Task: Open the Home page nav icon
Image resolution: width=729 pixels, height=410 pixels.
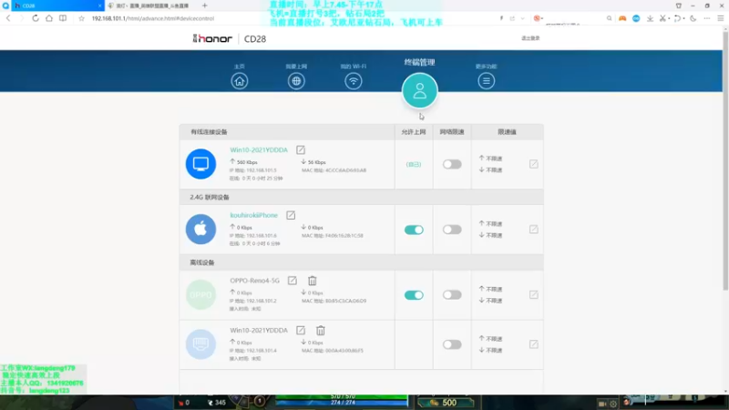Action: [240, 81]
